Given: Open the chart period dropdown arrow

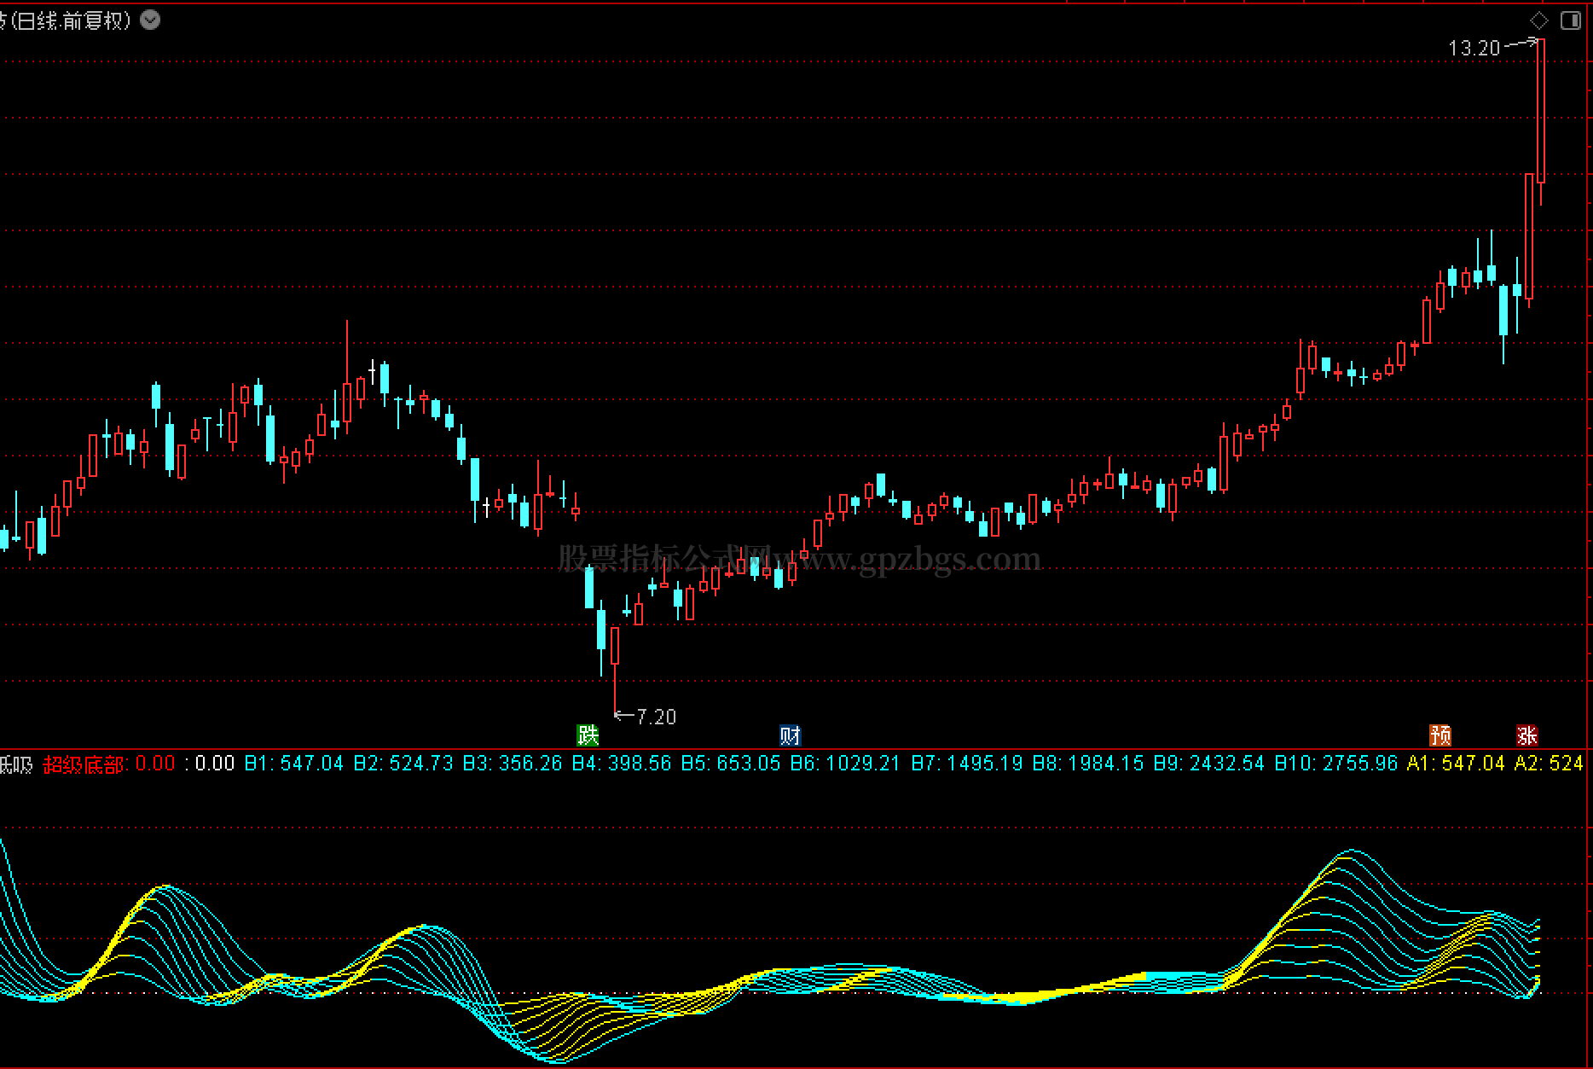Looking at the screenshot, I should 150,20.
